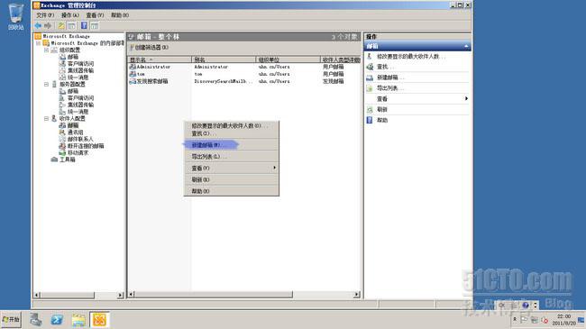Sort by the 组织单位 column header
This screenshot has height=329, width=586.
tap(288, 59)
